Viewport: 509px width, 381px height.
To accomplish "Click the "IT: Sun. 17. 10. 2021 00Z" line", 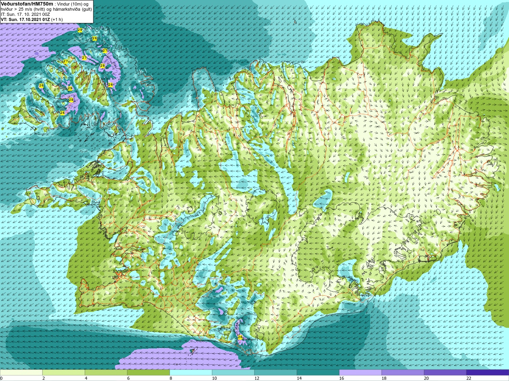I will coord(25,14).
